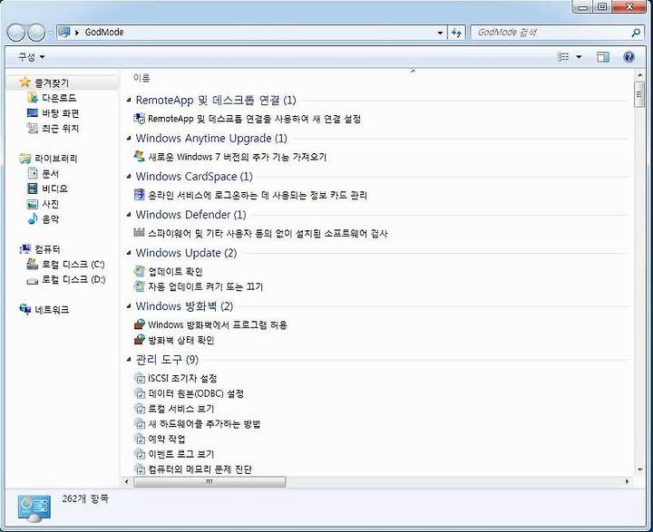
Task: Click the magnifier search icon
Action: [636, 33]
